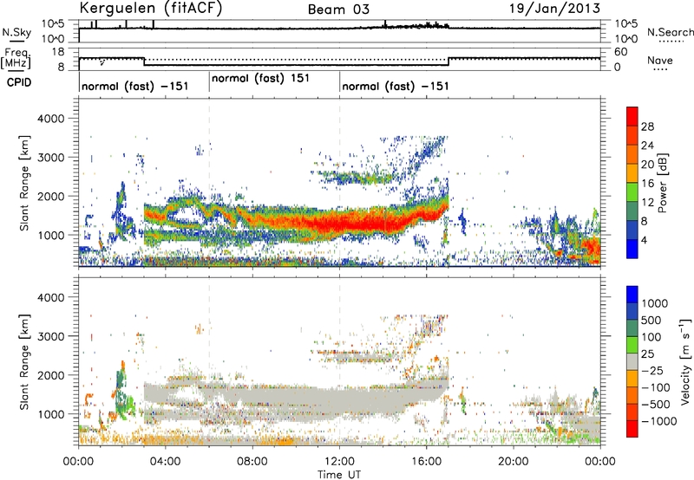Click the "12:00" time axis tick label
The height and width of the screenshot is (480, 694).
pyautogui.click(x=339, y=462)
